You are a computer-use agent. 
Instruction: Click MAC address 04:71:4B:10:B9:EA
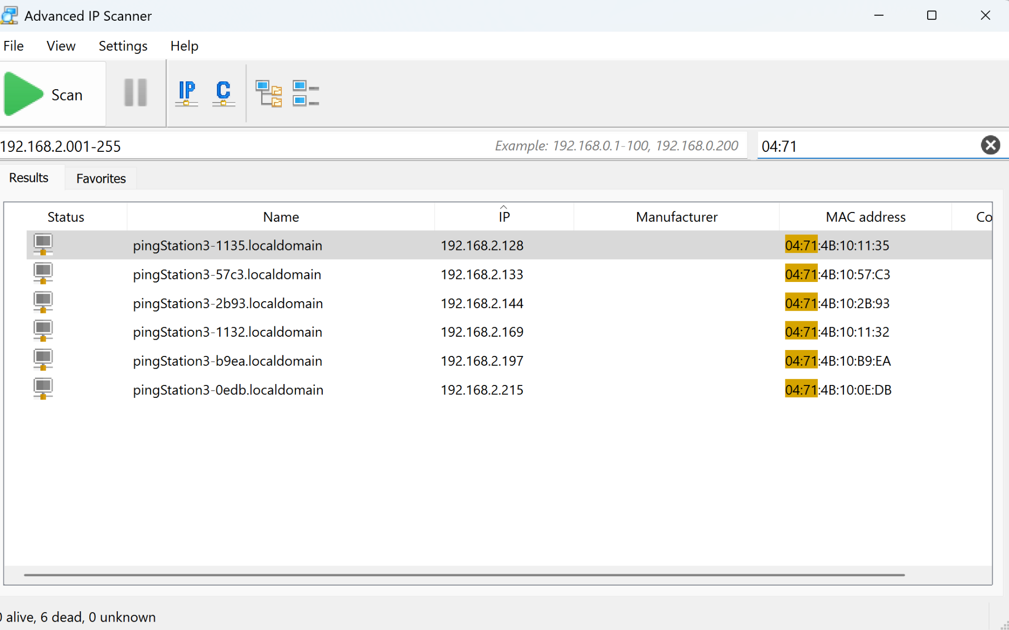click(x=838, y=361)
